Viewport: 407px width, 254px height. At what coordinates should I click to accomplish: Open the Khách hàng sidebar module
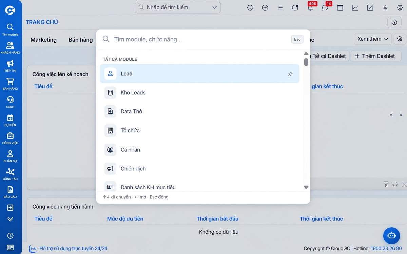click(x=10, y=48)
